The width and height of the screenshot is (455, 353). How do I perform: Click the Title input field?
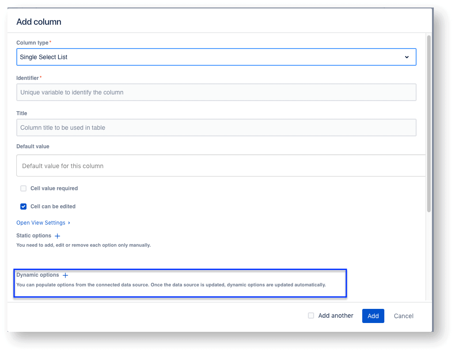[216, 128]
